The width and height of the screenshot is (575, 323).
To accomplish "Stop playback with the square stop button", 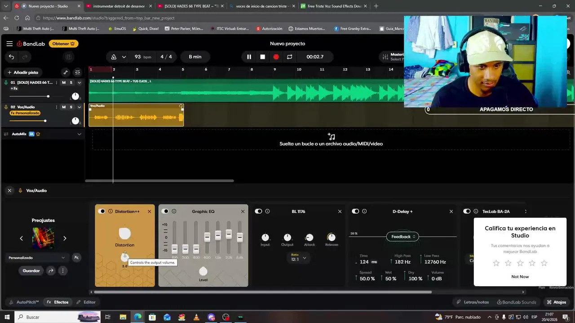I will click(x=262, y=57).
